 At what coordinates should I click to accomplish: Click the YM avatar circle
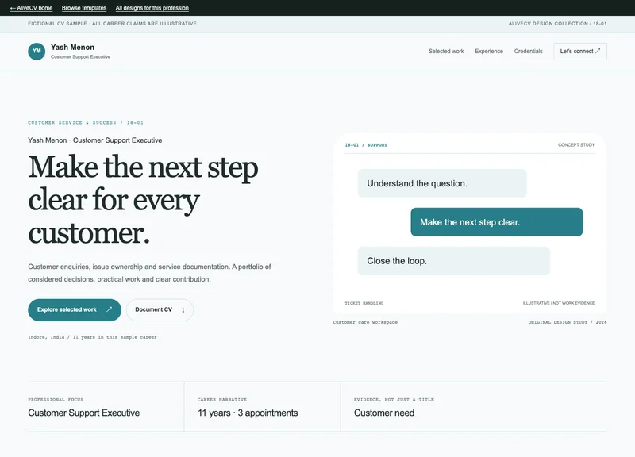[37, 52]
